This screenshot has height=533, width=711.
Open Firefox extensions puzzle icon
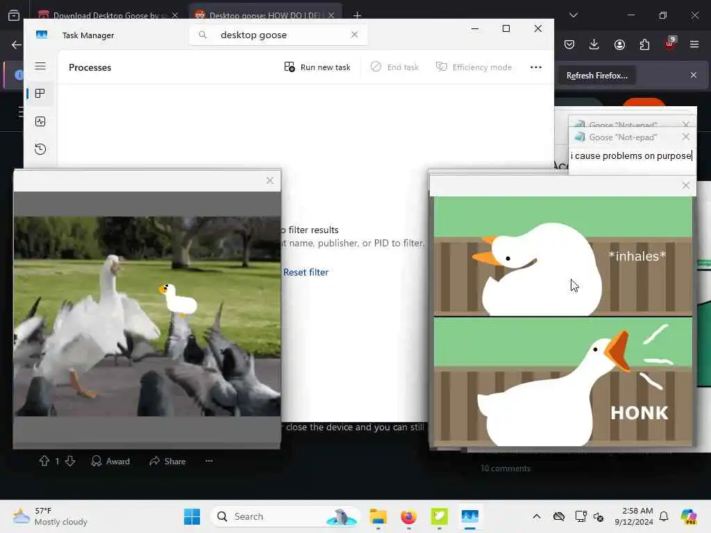pyautogui.click(x=644, y=44)
